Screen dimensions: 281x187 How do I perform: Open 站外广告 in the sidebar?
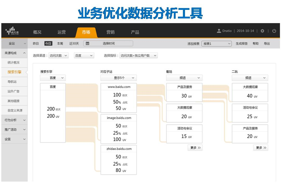click(15, 91)
